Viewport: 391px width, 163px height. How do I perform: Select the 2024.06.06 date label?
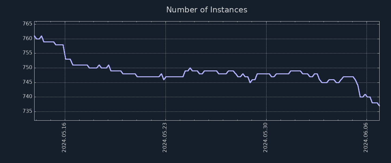pyautogui.click(x=366, y=137)
